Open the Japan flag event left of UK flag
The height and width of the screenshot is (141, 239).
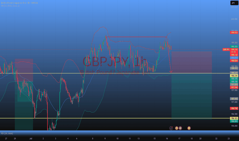pyautogui.click(x=177, y=128)
